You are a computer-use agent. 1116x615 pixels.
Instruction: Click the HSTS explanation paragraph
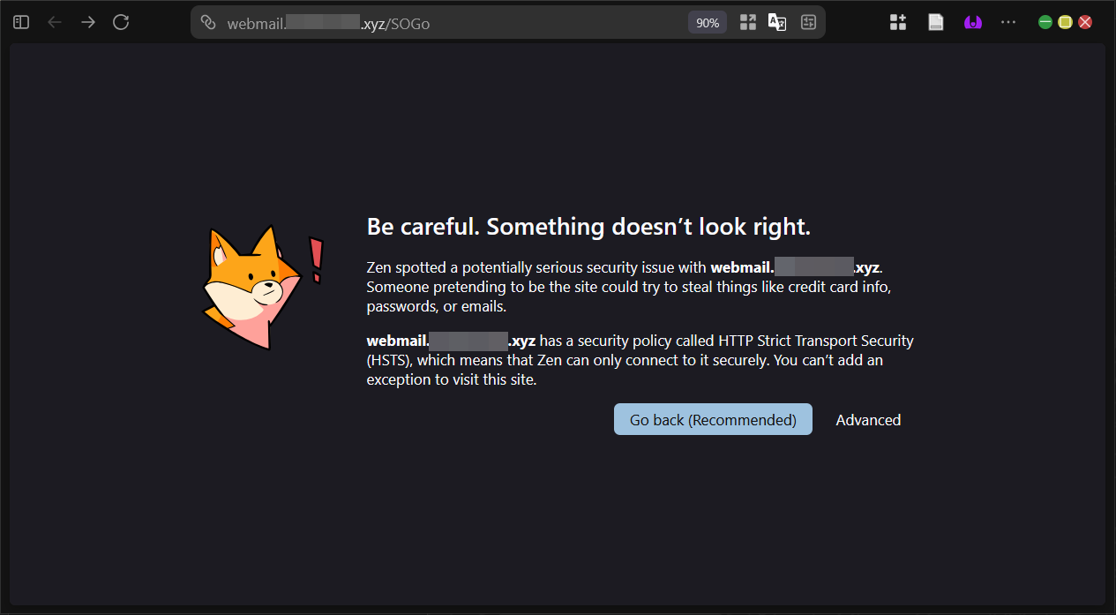[x=640, y=360]
